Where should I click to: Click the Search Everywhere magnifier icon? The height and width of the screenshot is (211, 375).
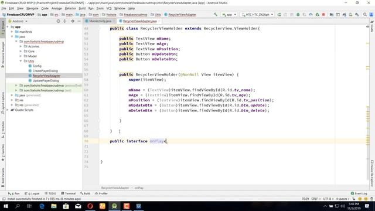(364, 15)
